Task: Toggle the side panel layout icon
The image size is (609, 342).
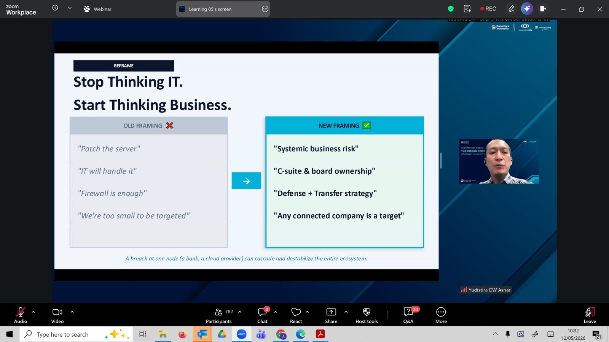Action: click(x=543, y=9)
